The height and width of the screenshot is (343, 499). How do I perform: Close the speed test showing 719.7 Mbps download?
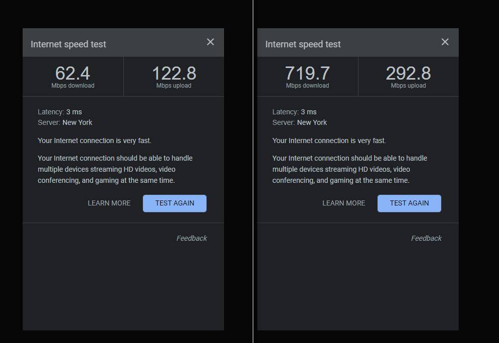pyautogui.click(x=445, y=42)
